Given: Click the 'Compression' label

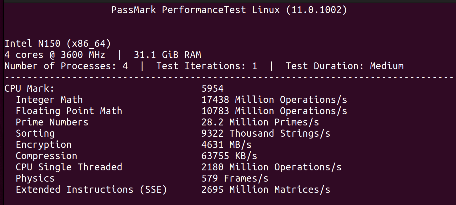Looking at the screenshot, I should click(x=47, y=156).
